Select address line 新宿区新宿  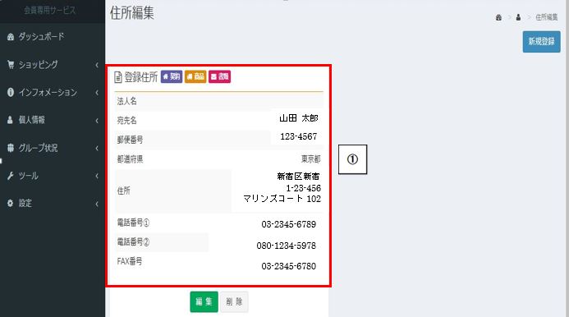(298, 177)
